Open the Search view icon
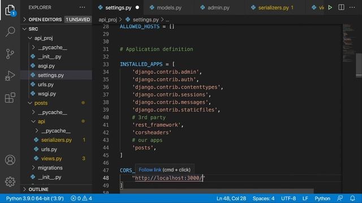Screen dimensions: 362x203 click(10, 32)
